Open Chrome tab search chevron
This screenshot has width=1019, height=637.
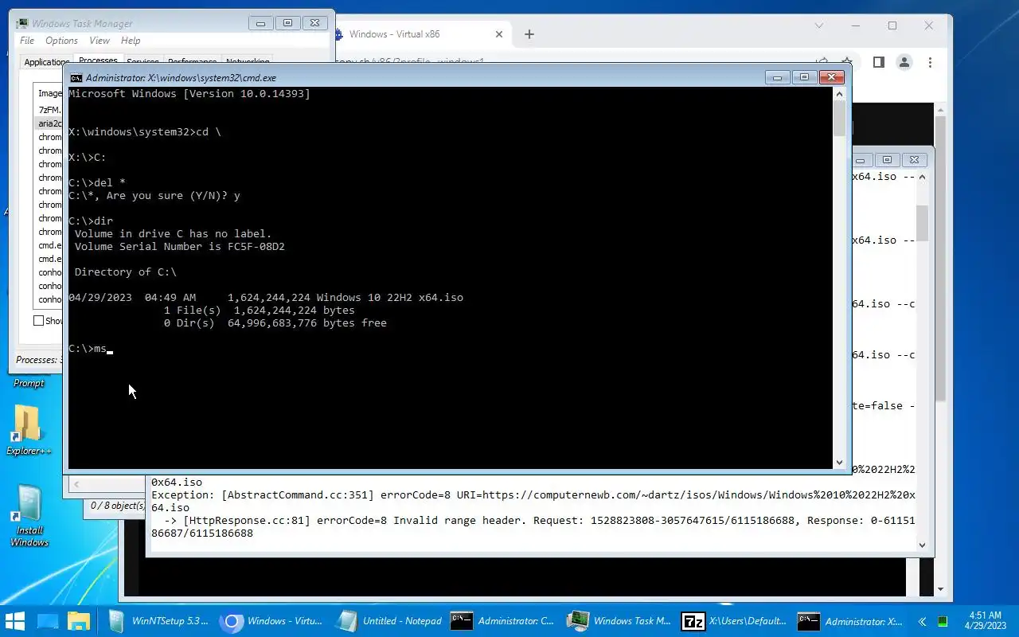pyautogui.click(x=818, y=25)
